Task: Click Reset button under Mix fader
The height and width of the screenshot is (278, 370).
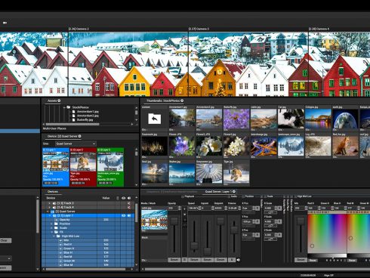Action: (301, 260)
